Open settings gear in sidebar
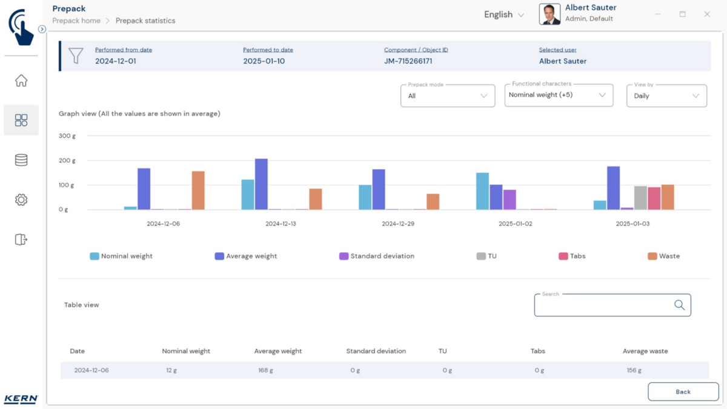727x409 pixels. [21, 200]
